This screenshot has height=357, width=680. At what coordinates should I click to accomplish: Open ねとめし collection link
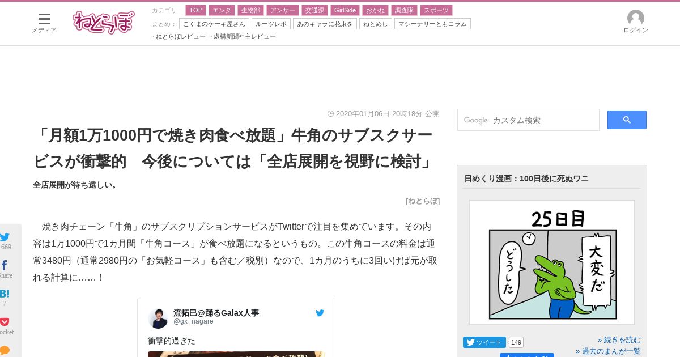pos(375,24)
